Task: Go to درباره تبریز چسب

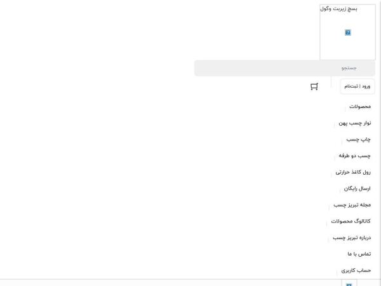Action: coord(352,238)
